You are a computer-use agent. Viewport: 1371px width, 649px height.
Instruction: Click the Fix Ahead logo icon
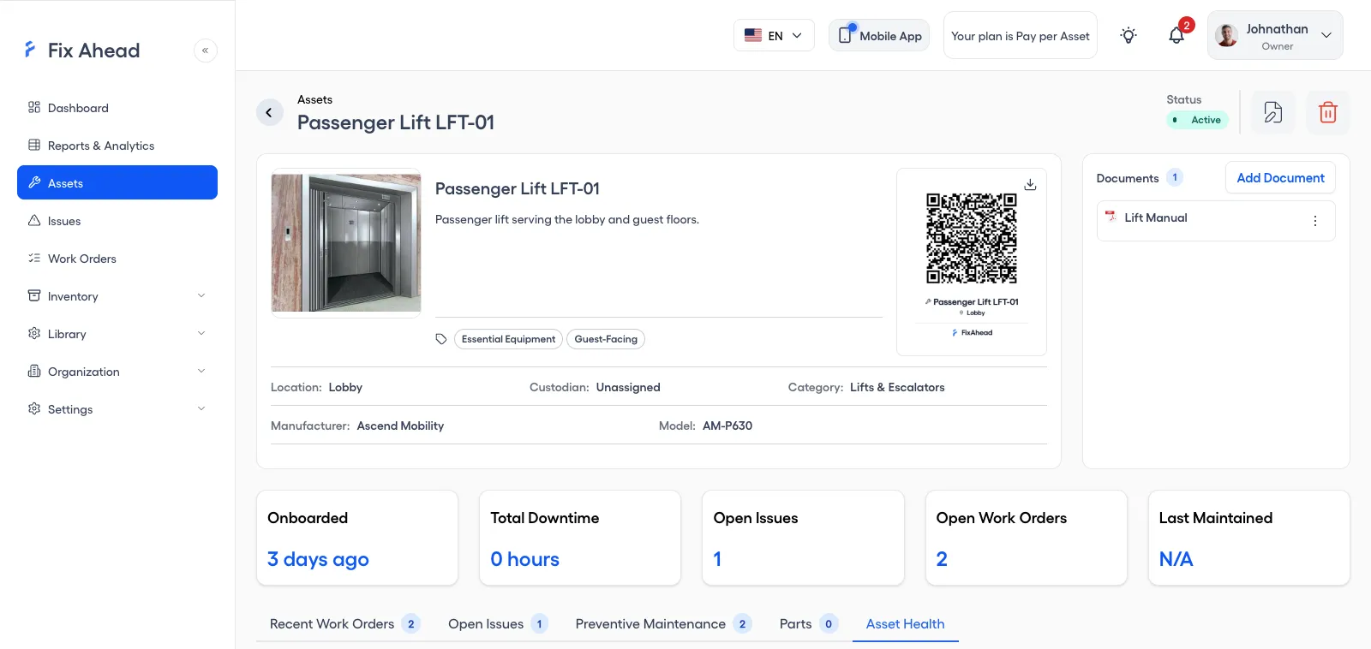point(30,50)
